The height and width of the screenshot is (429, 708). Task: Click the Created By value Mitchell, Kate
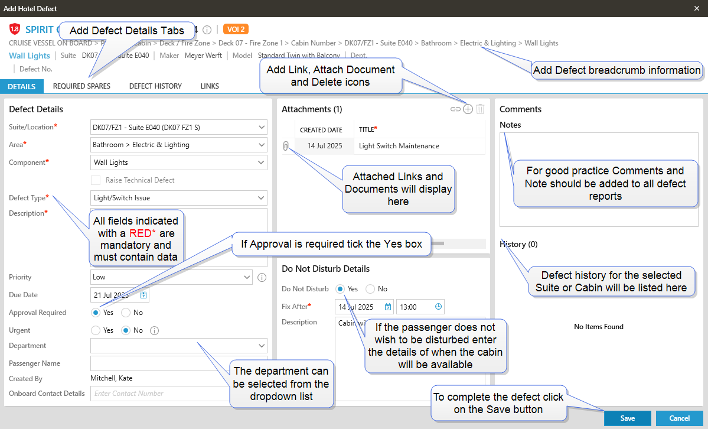pos(112,378)
